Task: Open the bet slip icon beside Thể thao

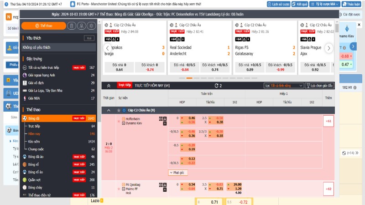Action: (x=72, y=26)
